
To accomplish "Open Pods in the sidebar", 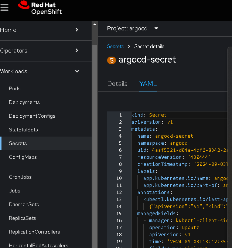I will click(15, 88).
